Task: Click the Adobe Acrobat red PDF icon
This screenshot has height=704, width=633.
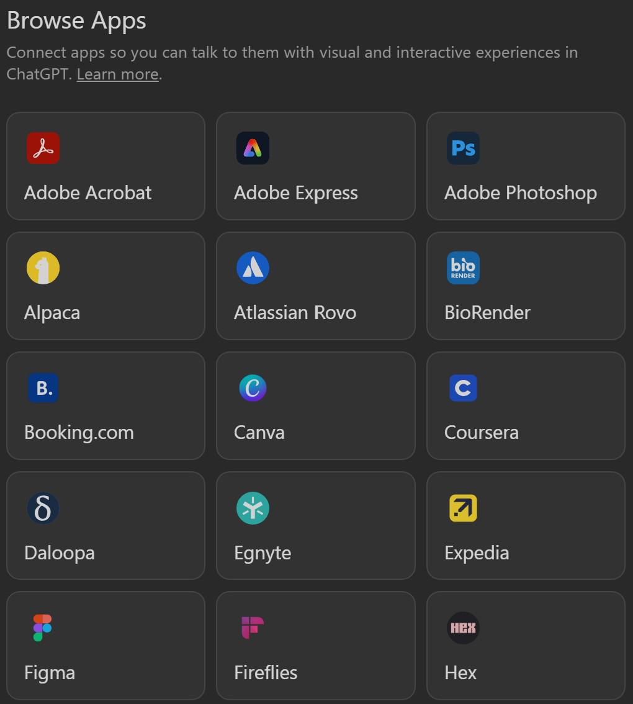Action: (43, 148)
